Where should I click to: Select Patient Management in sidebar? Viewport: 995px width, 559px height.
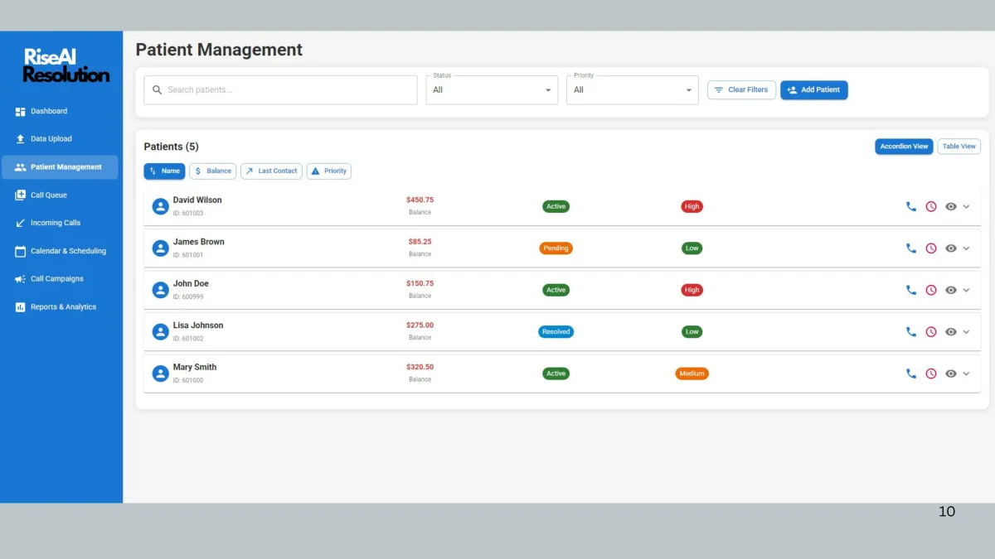coord(60,167)
